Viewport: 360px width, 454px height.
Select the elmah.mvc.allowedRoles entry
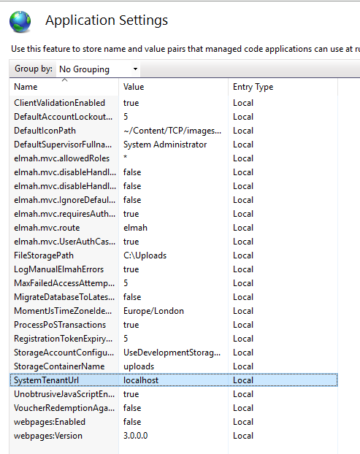[x=174, y=158]
